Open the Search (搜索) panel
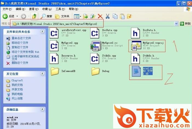The image size is (192, 129). click(x=47, y=16)
